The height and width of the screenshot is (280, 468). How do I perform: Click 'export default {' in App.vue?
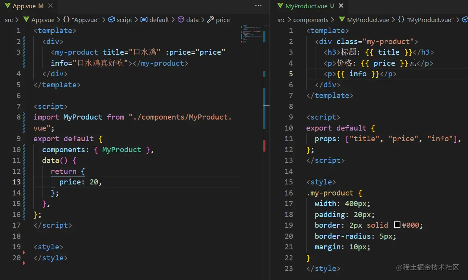pyautogui.click(x=68, y=139)
